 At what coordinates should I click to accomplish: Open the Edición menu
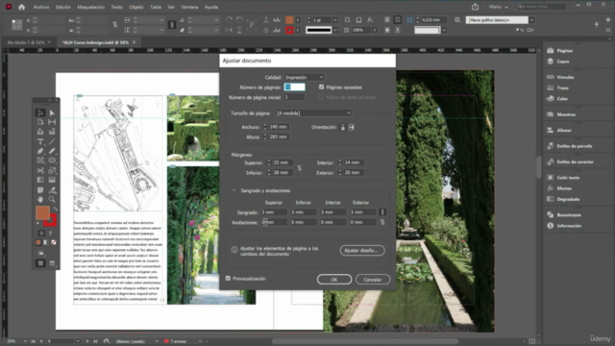click(x=63, y=7)
